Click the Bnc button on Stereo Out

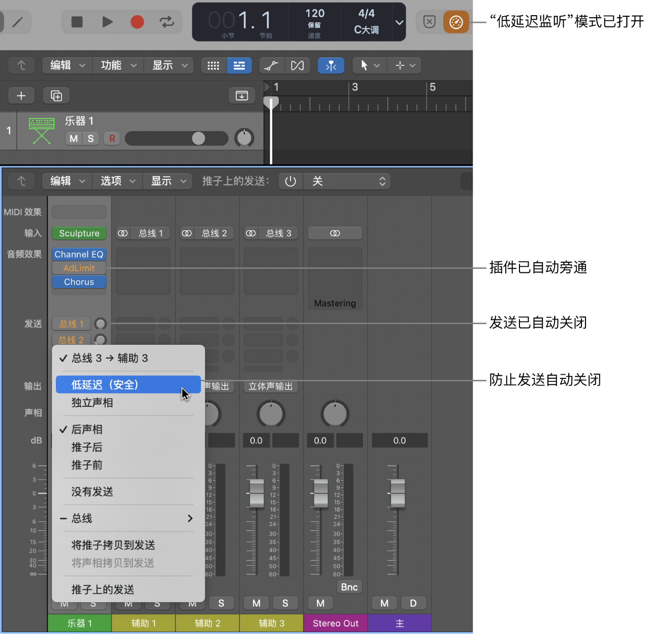tap(349, 587)
